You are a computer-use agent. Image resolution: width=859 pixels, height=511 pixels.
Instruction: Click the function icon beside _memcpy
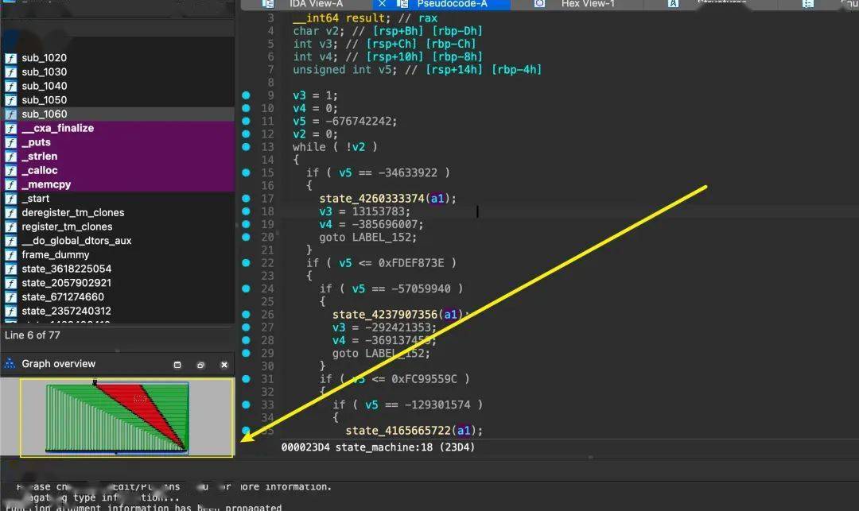coord(11,184)
